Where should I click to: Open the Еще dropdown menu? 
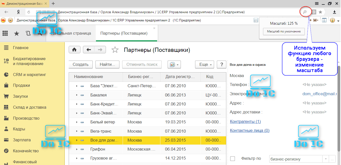point(205,64)
